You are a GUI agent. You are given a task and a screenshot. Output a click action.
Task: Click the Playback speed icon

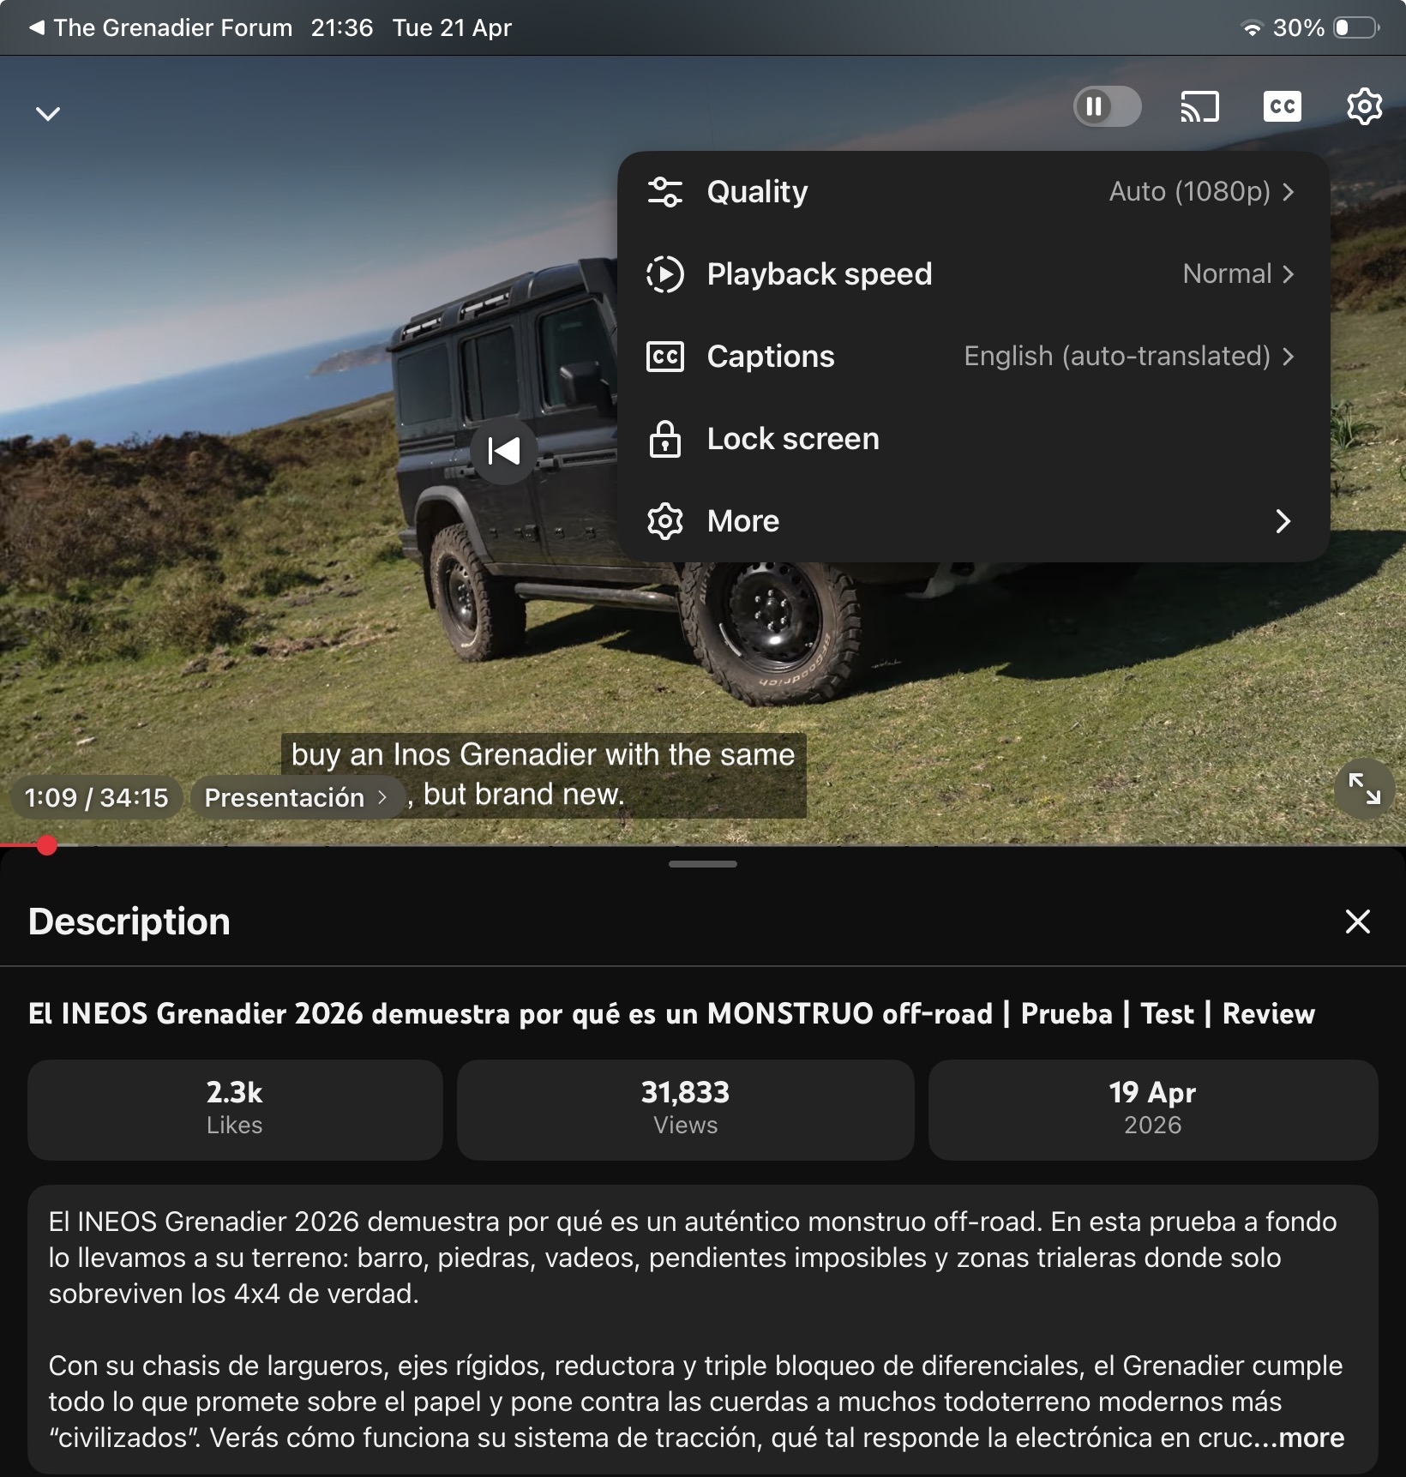(x=665, y=274)
